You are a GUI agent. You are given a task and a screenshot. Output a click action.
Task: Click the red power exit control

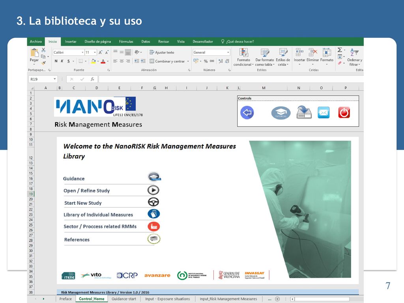pyautogui.click(x=344, y=112)
